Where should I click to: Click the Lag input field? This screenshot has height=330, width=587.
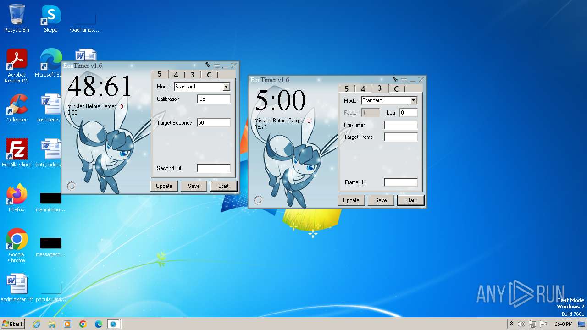point(409,113)
